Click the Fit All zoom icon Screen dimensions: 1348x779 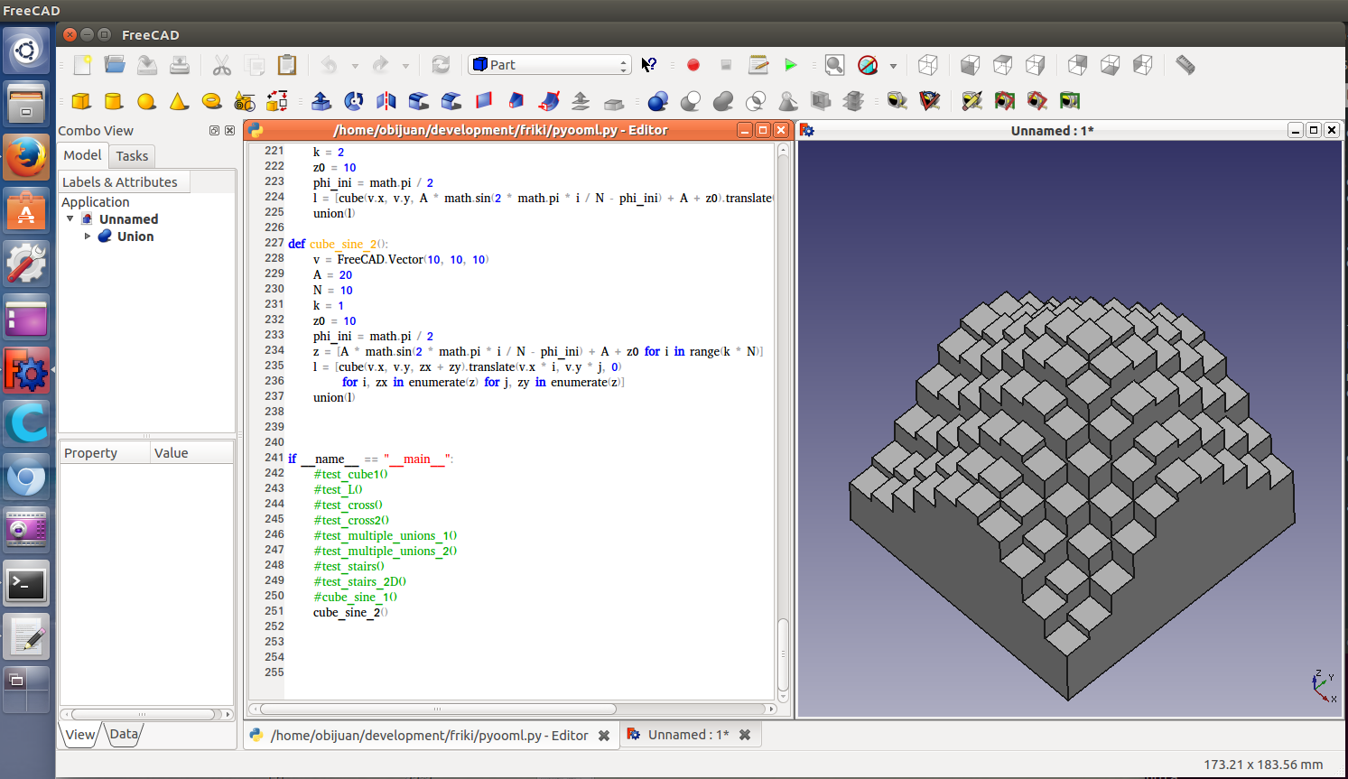[x=834, y=65]
